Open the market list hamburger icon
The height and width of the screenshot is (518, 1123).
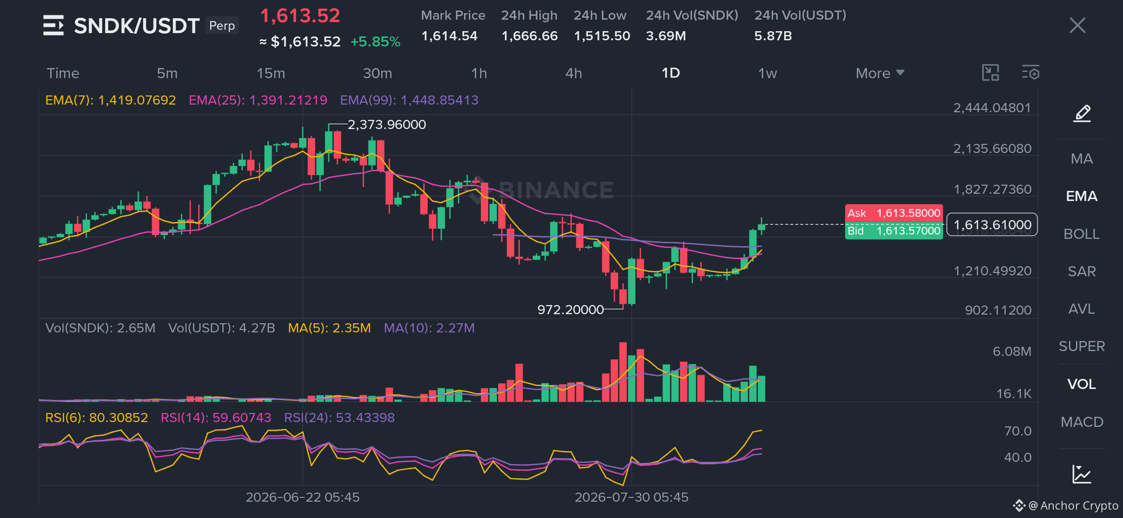53,25
